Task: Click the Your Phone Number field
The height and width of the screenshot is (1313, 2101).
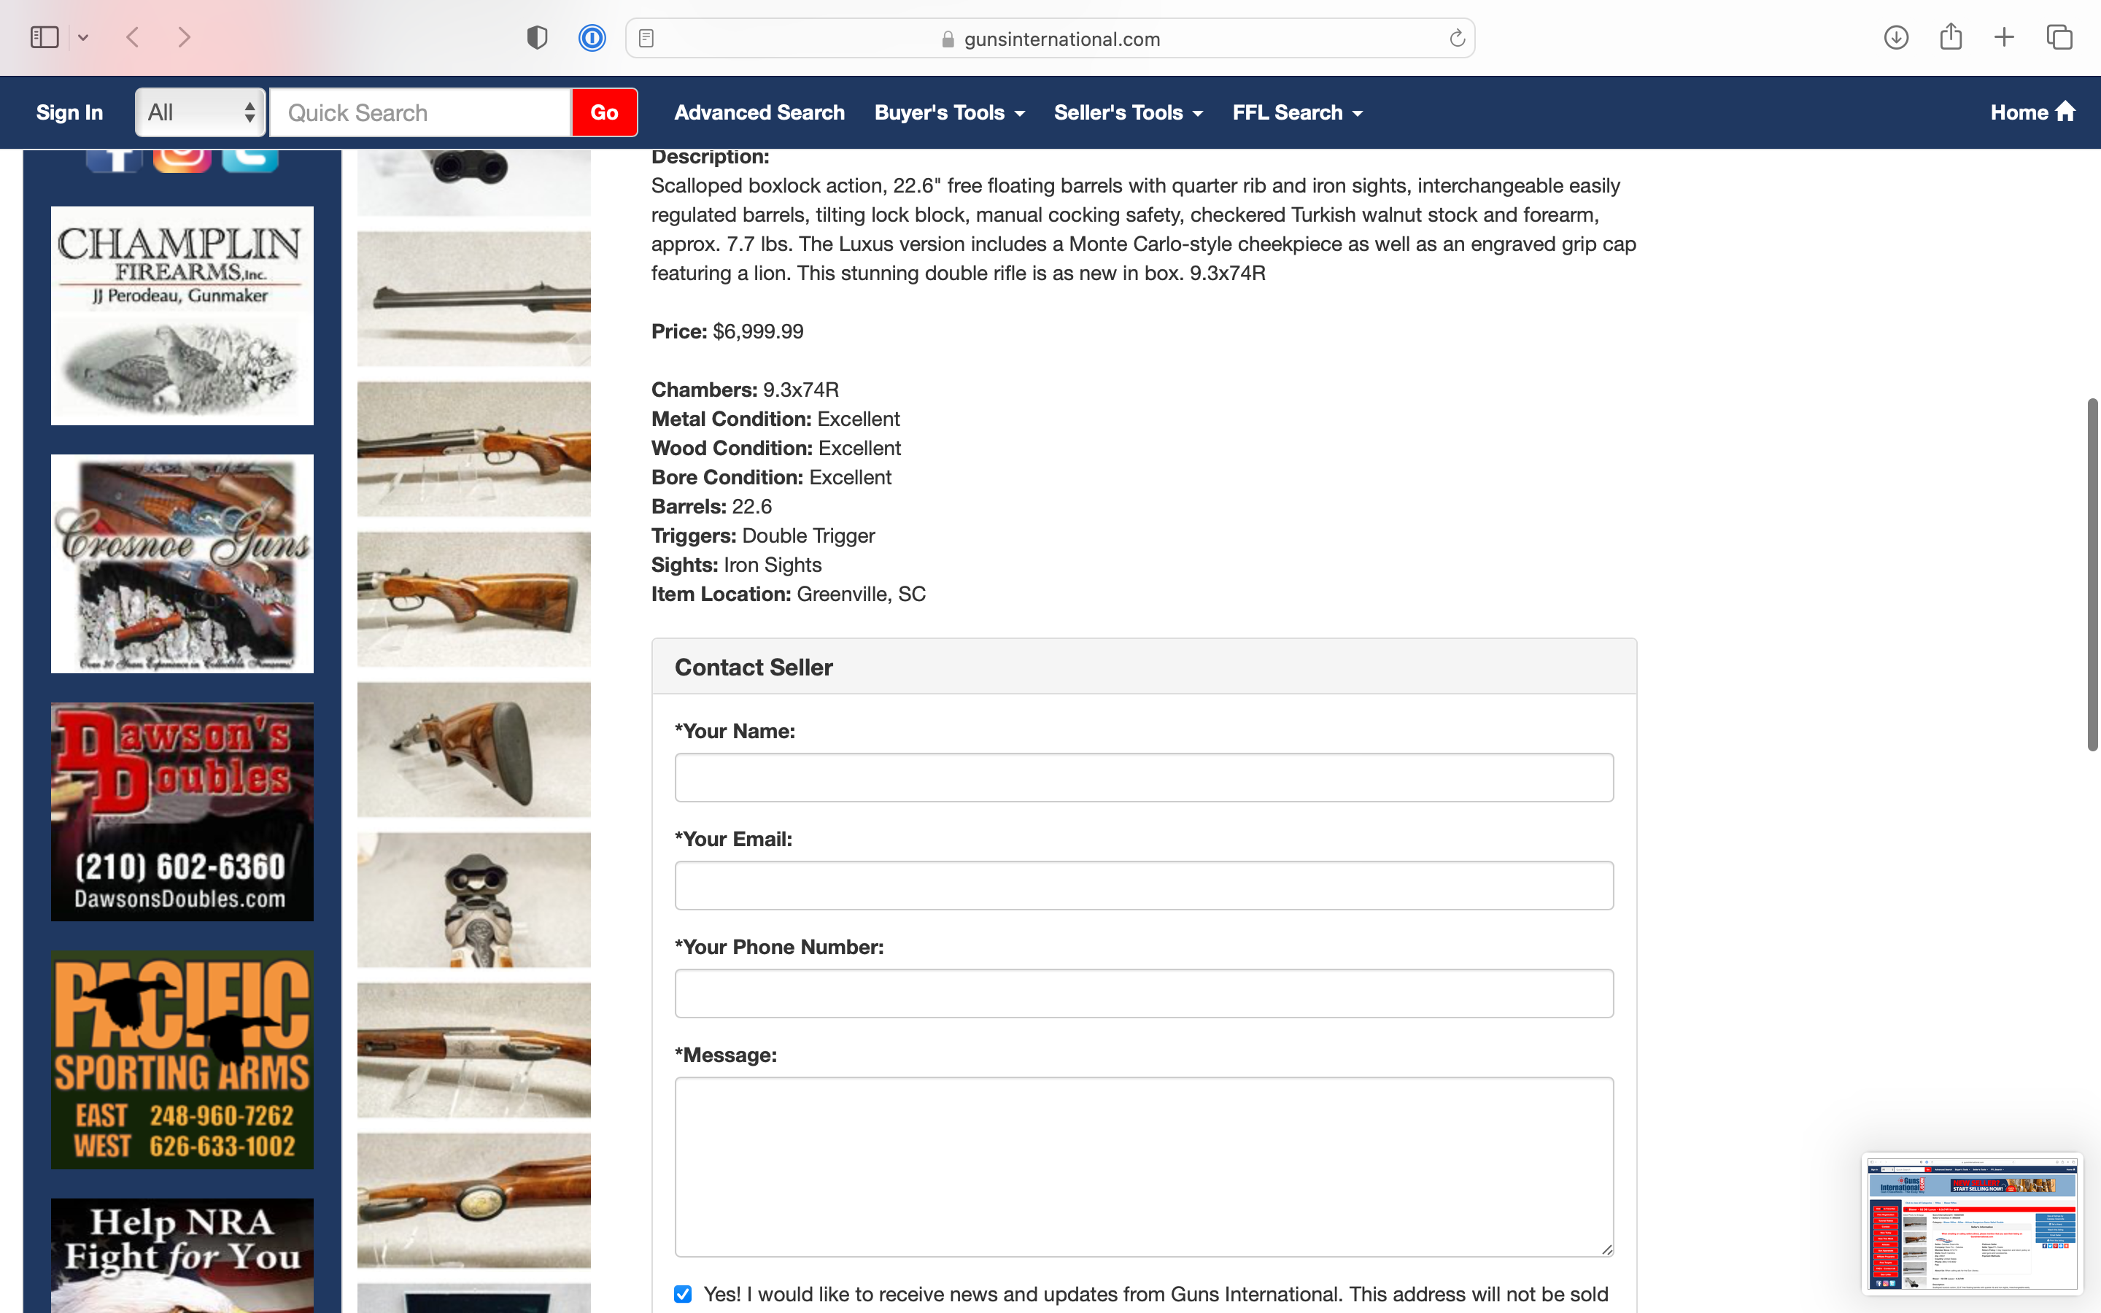Action: click(x=1143, y=994)
